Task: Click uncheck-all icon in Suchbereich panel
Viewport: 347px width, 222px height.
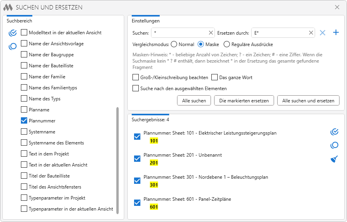Action: (x=12, y=46)
